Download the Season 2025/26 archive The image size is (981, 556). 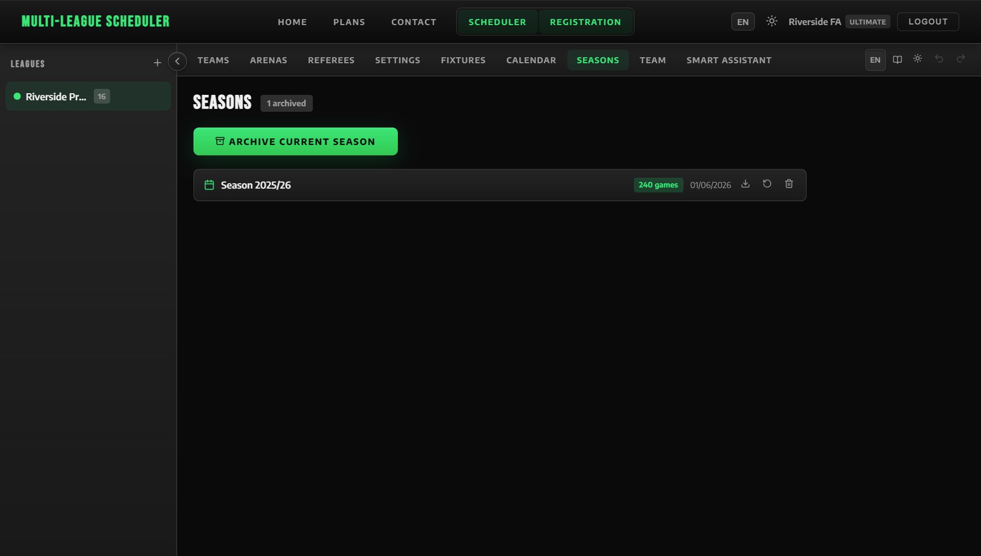click(746, 184)
